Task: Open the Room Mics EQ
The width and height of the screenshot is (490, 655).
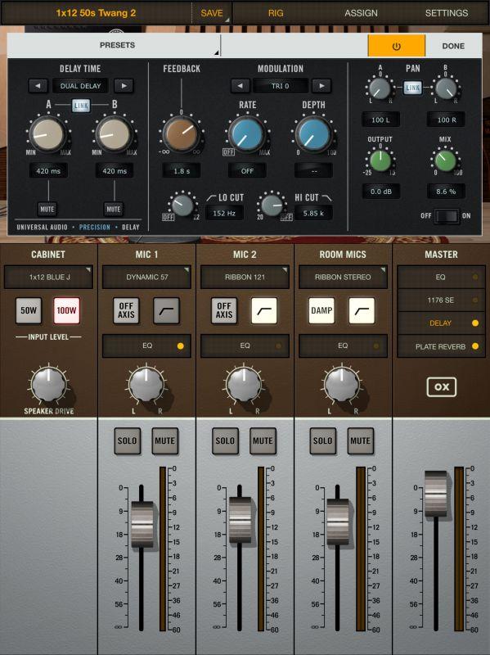Action: pyautogui.click(x=343, y=346)
